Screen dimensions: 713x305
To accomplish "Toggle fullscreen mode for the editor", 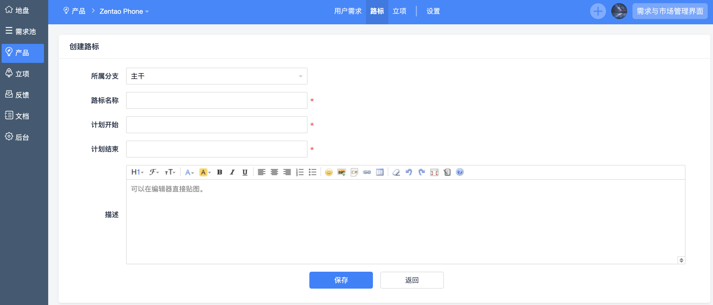I will click(434, 172).
